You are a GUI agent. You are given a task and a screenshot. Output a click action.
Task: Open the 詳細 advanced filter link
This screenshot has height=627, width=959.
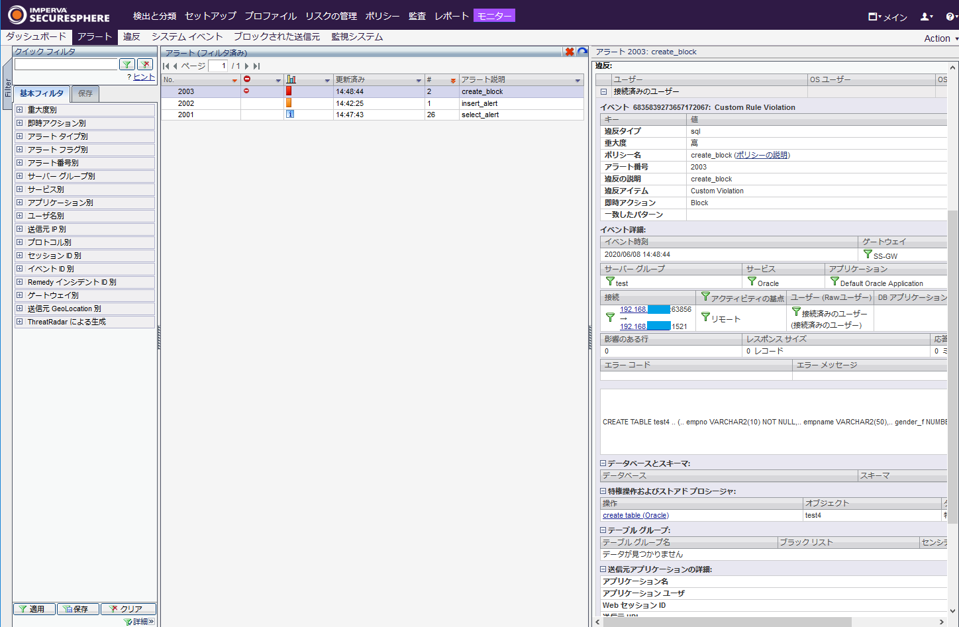[x=140, y=622]
